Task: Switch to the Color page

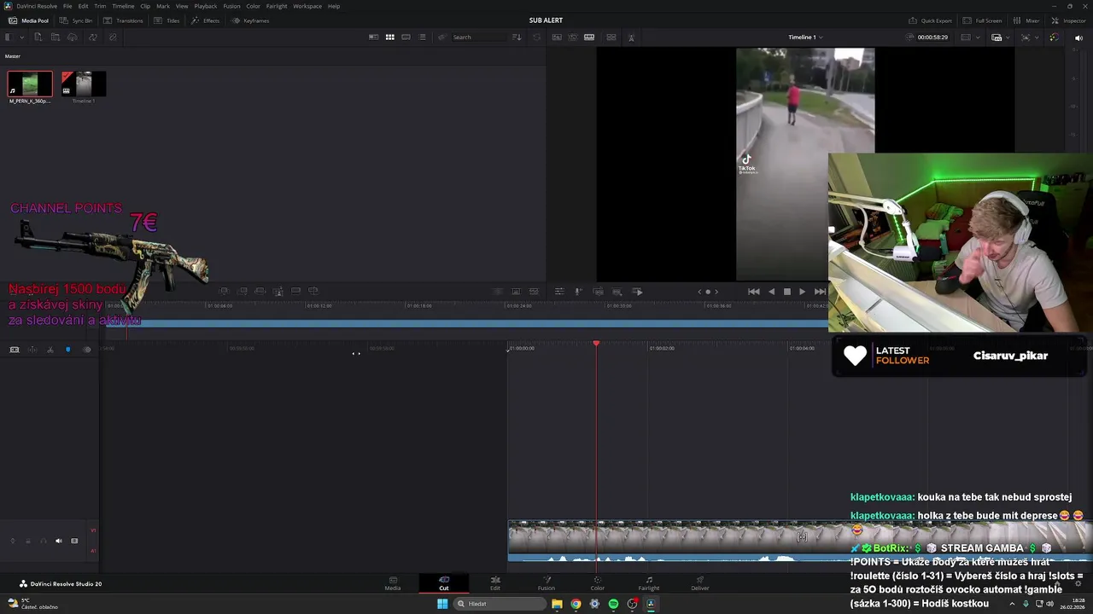Action: coord(598,583)
